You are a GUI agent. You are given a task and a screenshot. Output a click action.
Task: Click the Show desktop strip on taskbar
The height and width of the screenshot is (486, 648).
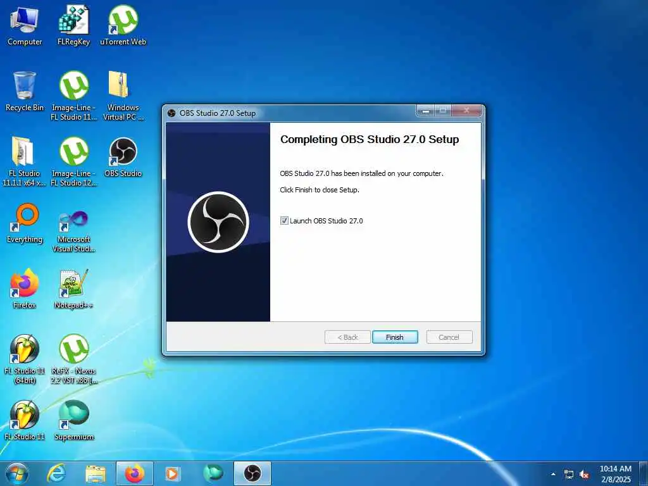click(x=644, y=474)
